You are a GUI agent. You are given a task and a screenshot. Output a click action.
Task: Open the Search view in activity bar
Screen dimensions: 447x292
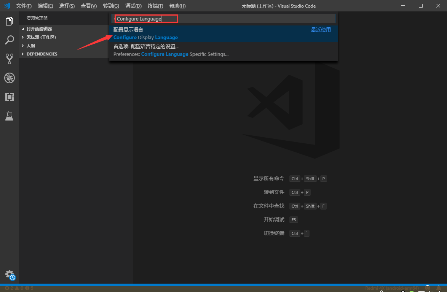(x=10, y=40)
